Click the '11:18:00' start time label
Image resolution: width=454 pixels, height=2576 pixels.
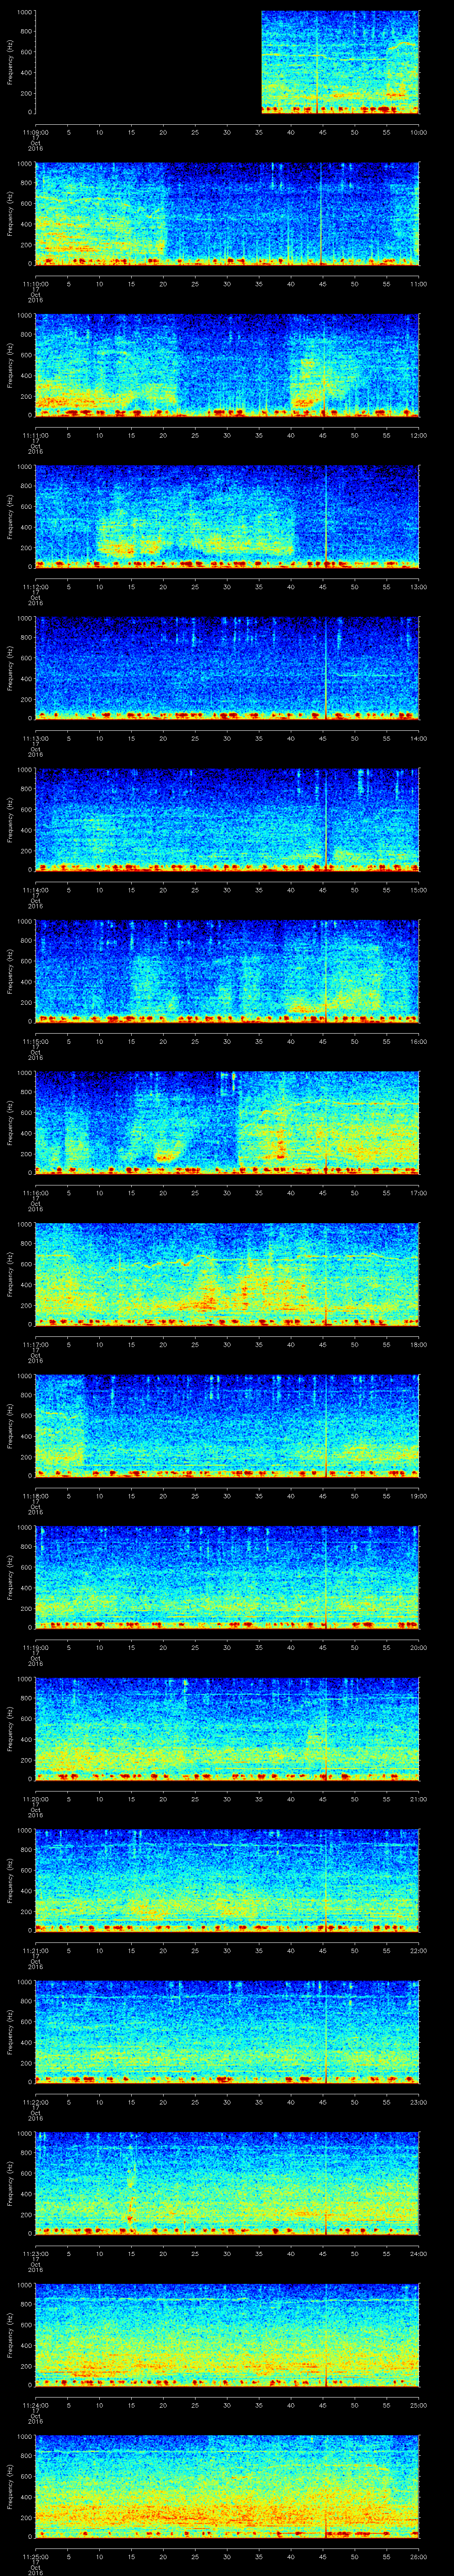click(36, 1496)
